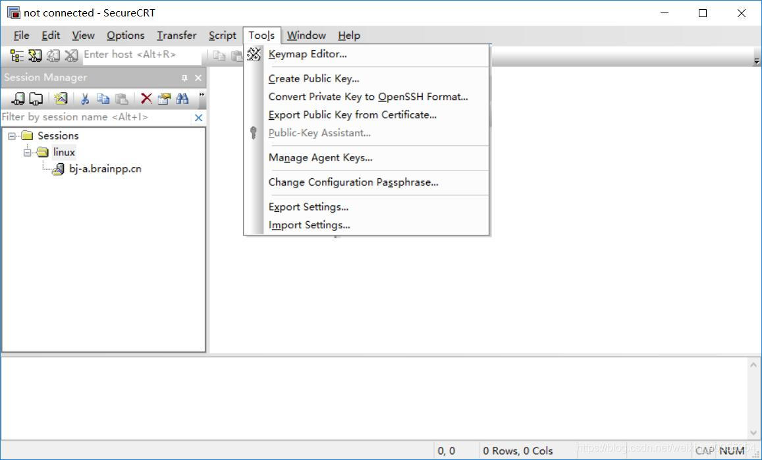Click the linux folder icon
The height and width of the screenshot is (460, 762).
(43, 152)
